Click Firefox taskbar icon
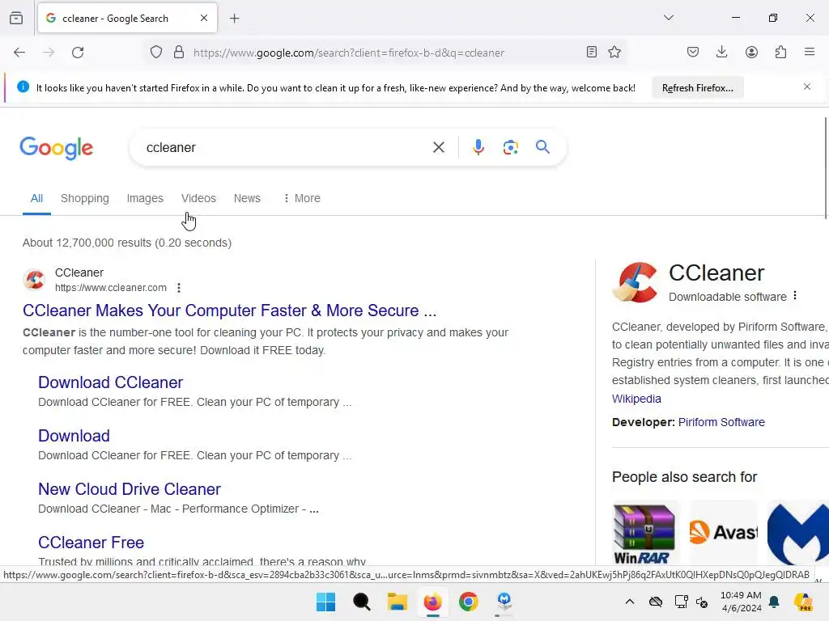829x621 pixels. point(432,602)
